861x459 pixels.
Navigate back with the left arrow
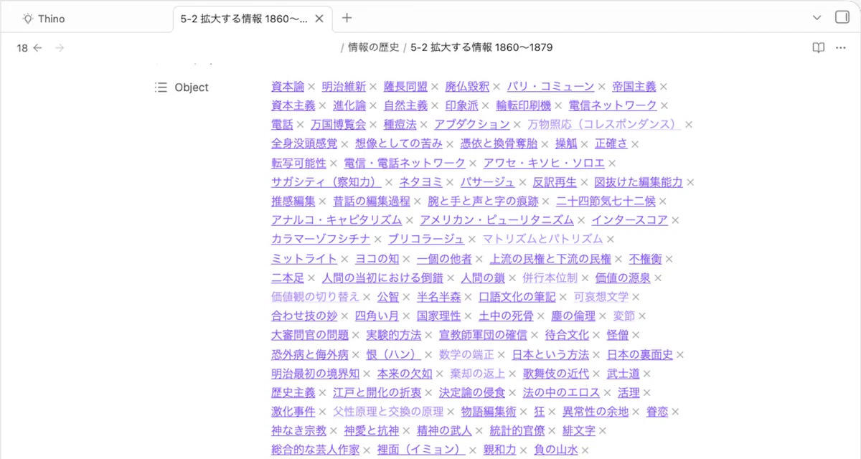tap(37, 48)
